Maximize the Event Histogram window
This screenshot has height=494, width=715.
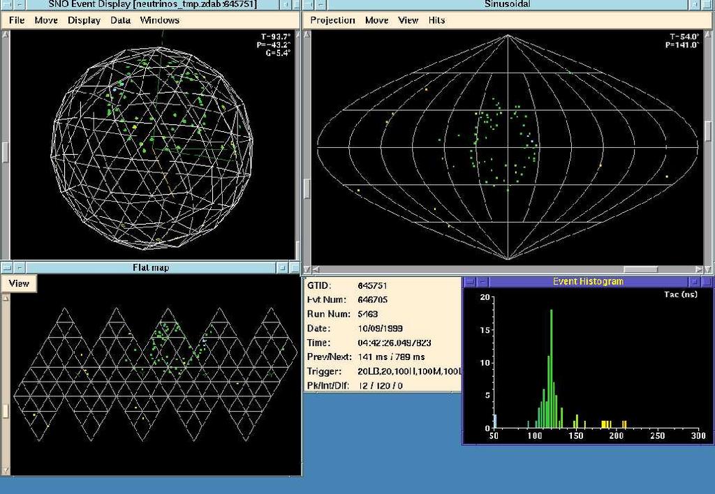[x=707, y=282]
